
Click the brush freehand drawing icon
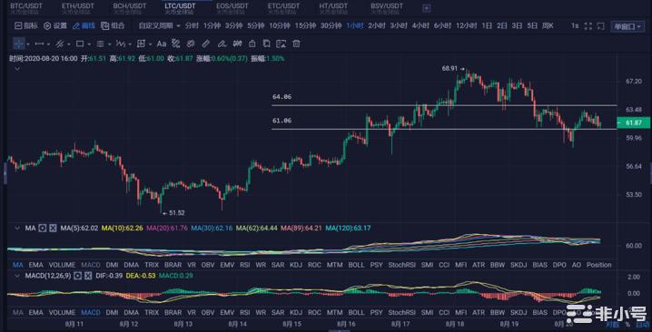pyautogui.click(x=222, y=44)
